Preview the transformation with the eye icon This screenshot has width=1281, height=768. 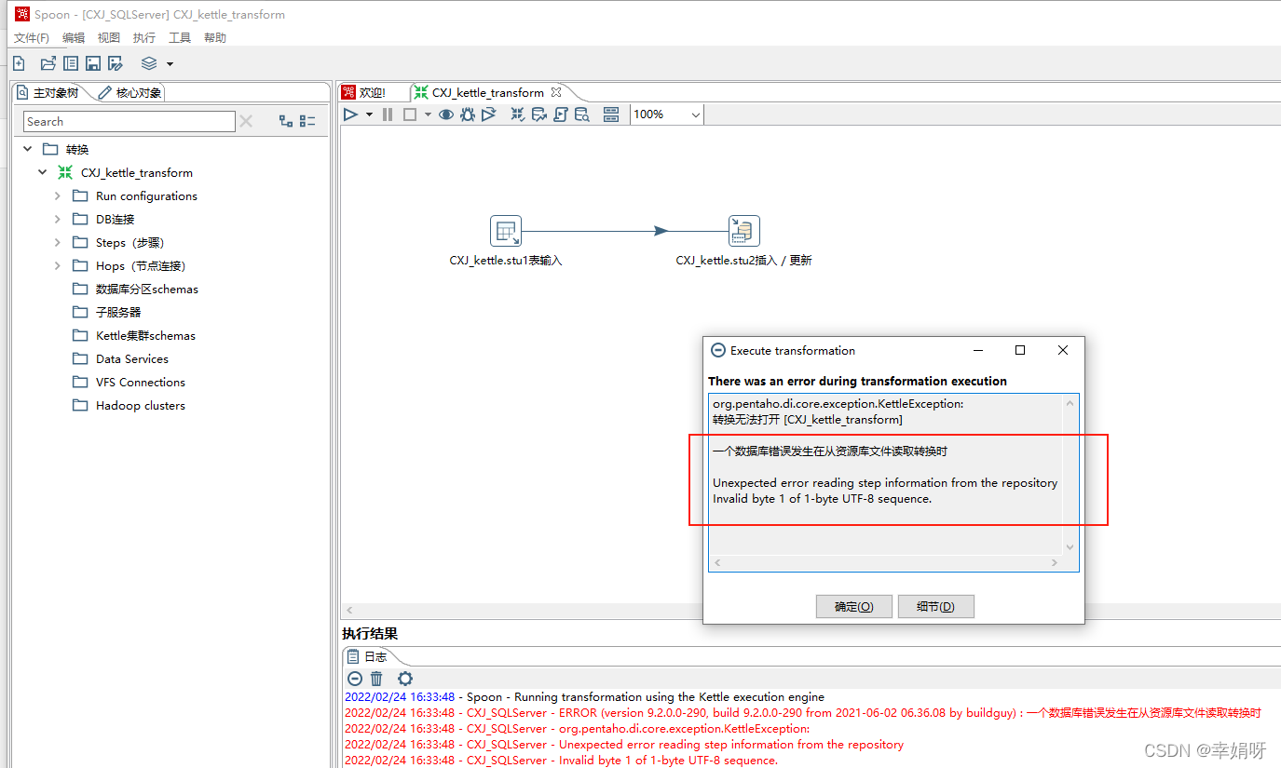pyautogui.click(x=446, y=114)
